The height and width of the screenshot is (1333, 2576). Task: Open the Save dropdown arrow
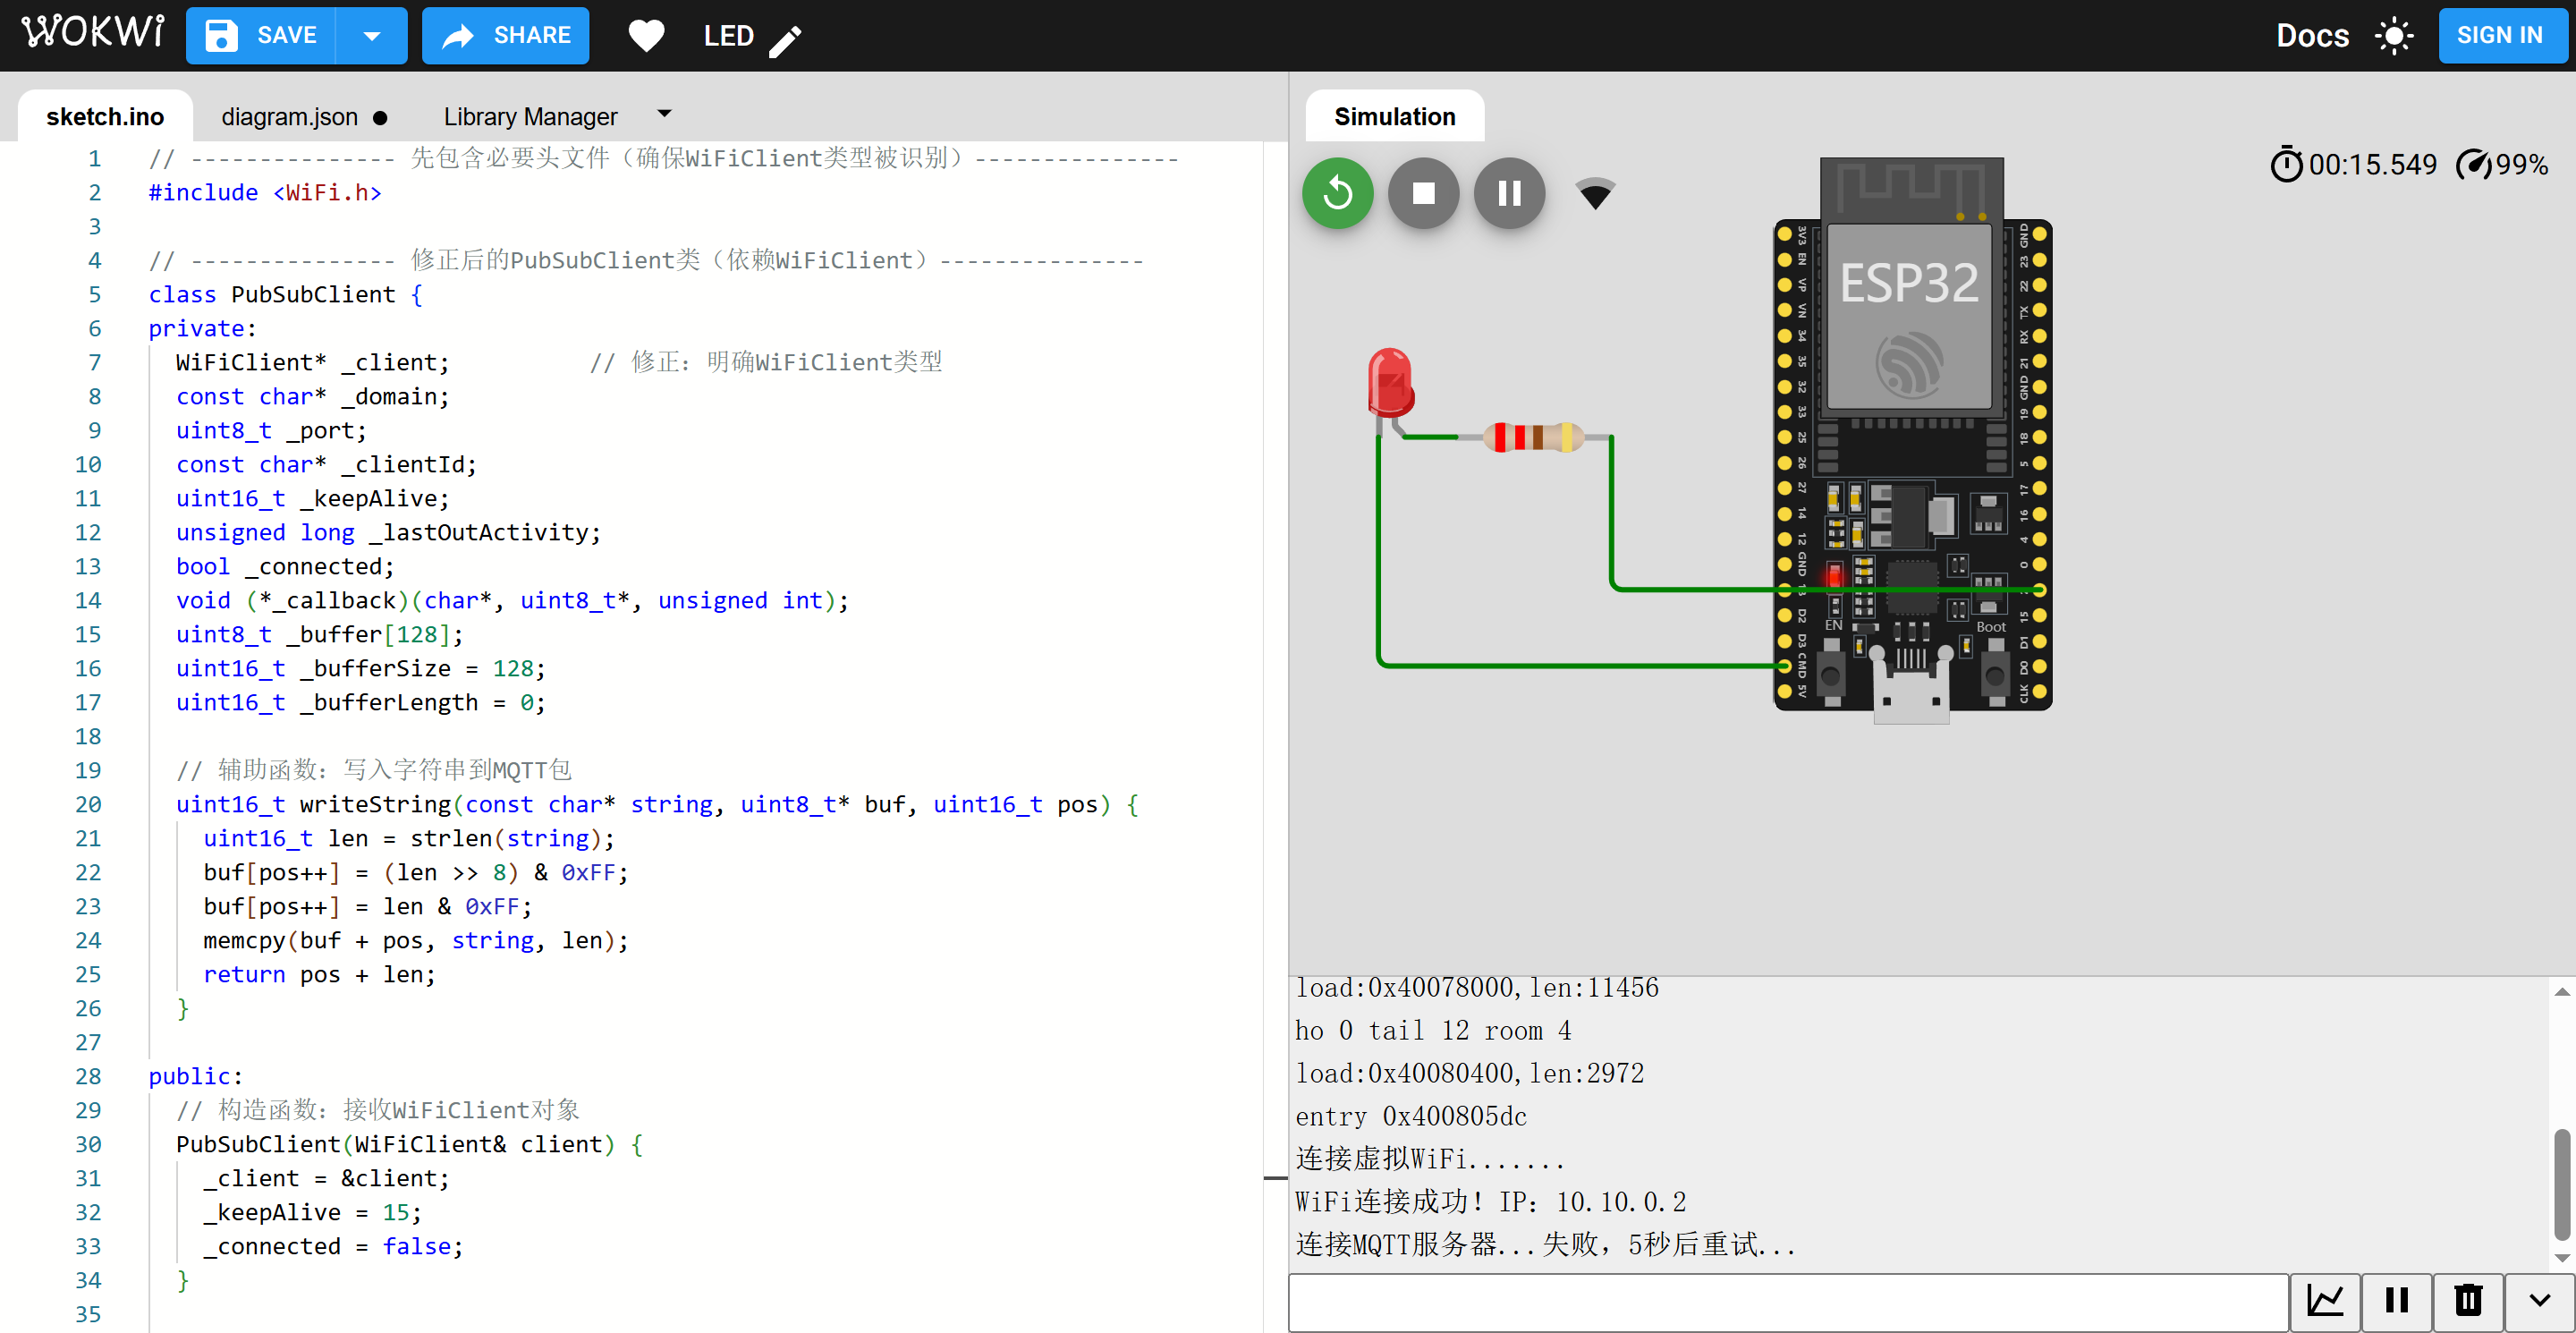372,36
